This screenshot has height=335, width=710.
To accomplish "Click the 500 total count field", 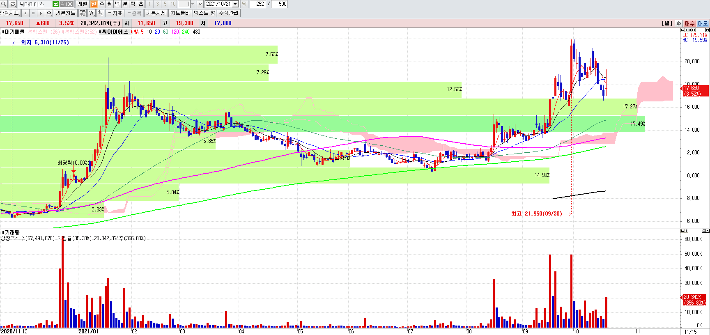I will coord(280,4).
